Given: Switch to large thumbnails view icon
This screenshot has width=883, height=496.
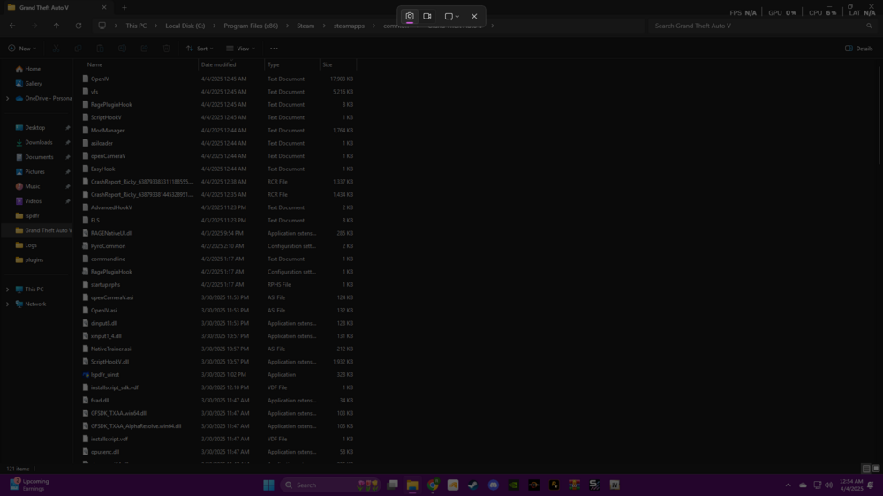Looking at the screenshot, I should (x=876, y=469).
